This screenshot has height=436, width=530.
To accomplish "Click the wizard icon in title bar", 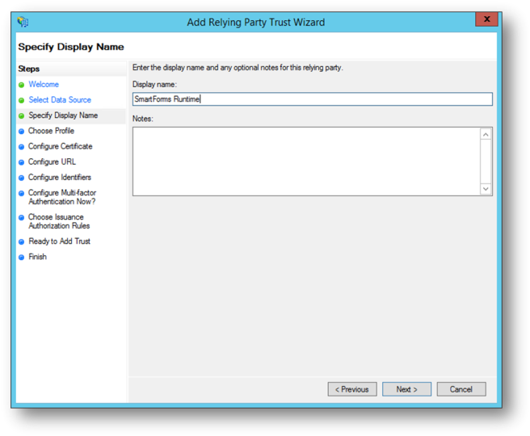I will (23, 22).
